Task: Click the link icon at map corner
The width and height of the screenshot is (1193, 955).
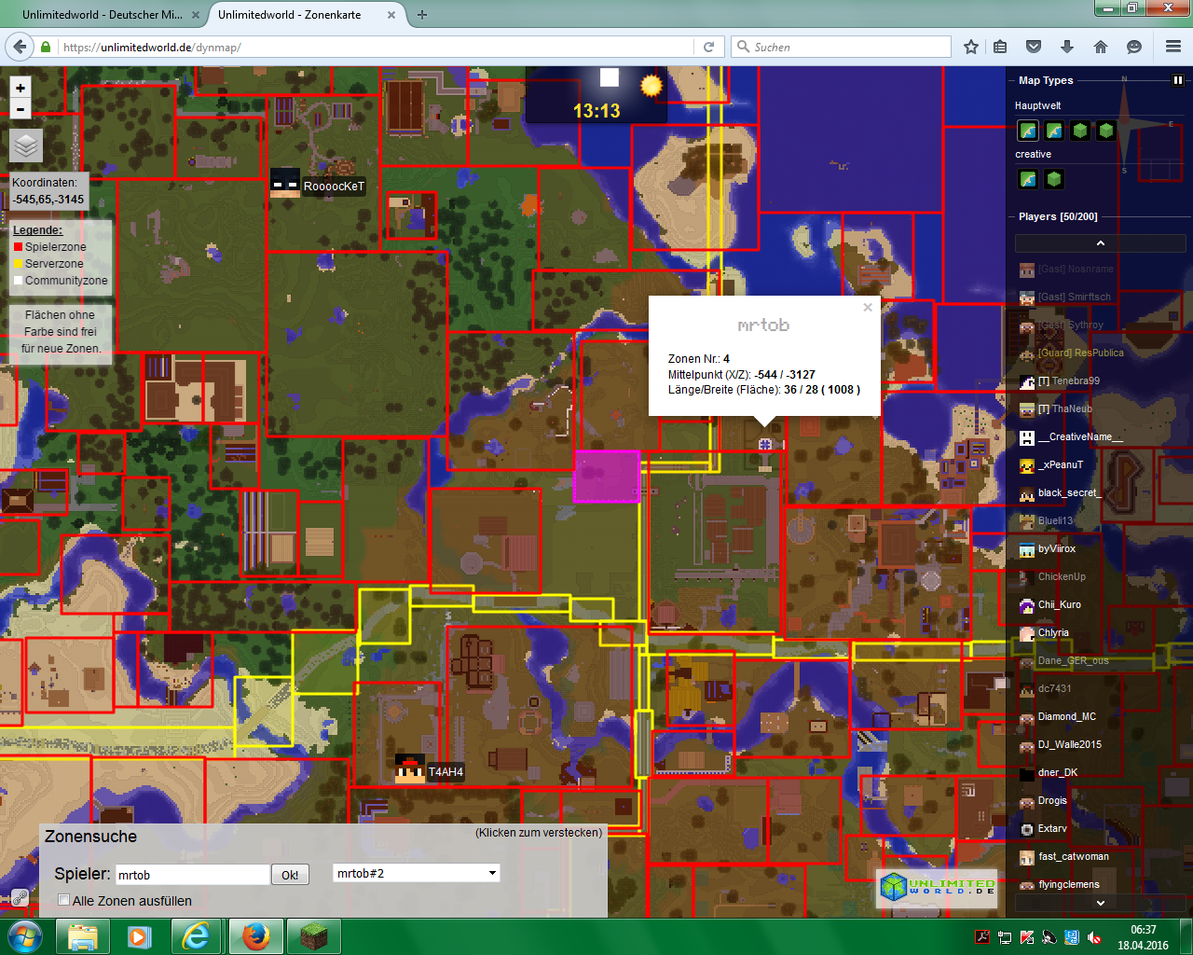Action: coord(20,898)
